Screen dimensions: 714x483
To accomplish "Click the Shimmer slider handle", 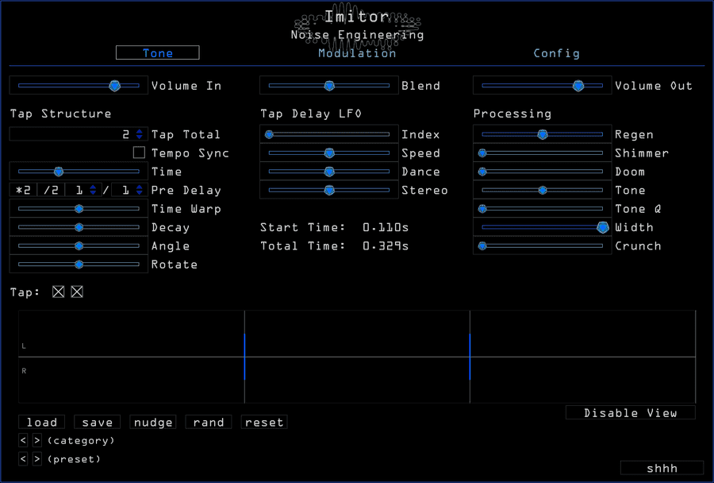I will [482, 153].
